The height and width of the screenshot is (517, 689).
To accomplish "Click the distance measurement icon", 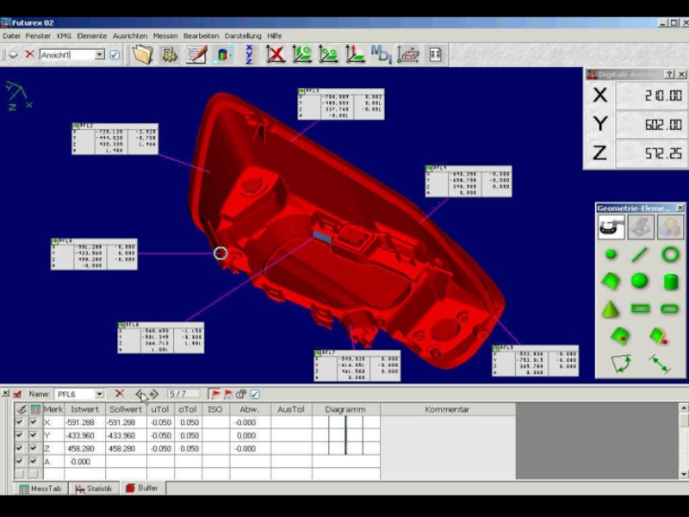I will [660, 363].
